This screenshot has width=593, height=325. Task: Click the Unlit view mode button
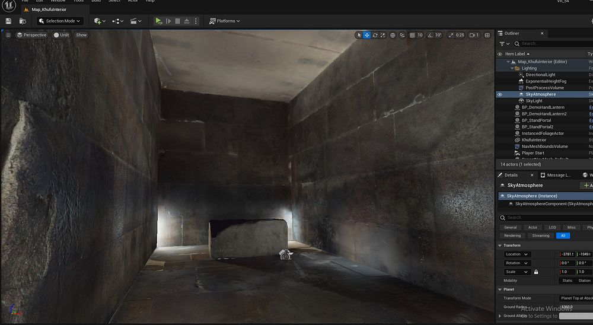pos(61,35)
